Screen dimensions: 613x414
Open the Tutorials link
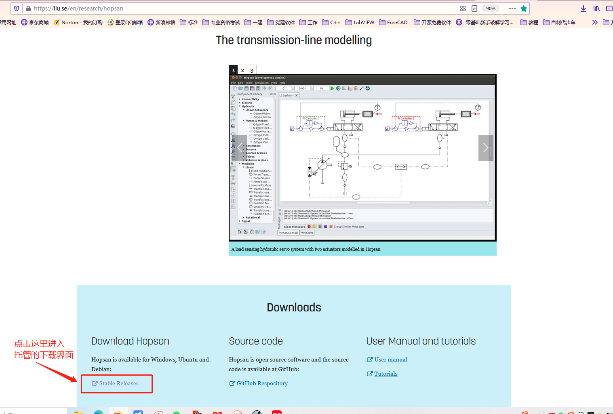(x=386, y=374)
